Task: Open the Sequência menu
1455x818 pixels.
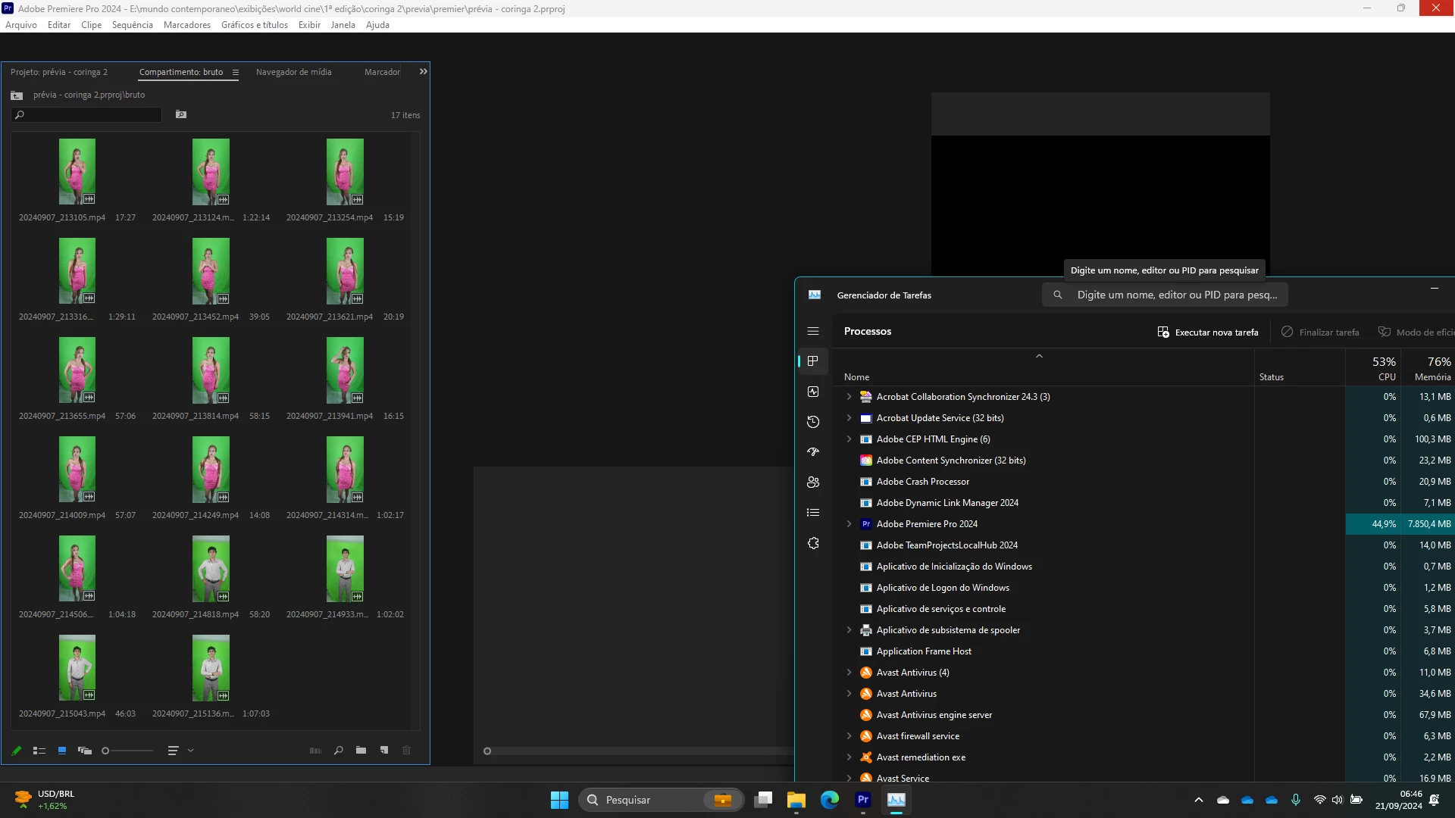Action: (x=132, y=25)
